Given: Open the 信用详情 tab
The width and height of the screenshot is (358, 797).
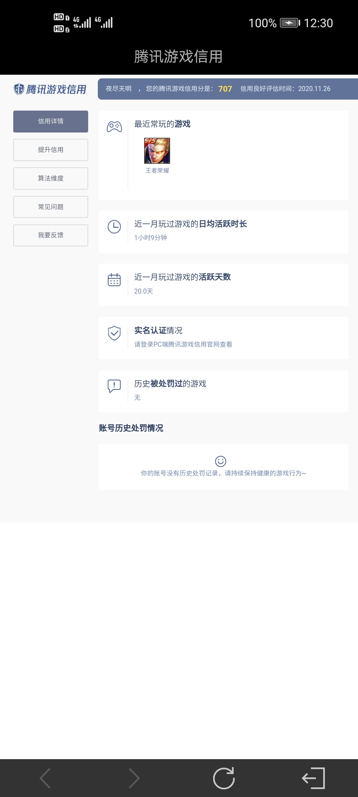Looking at the screenshot, I should 51,122.
